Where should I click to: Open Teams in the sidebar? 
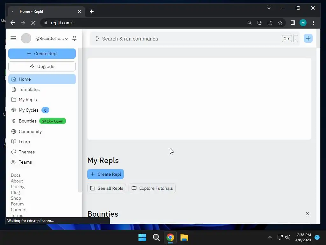[x=42, y=162]
